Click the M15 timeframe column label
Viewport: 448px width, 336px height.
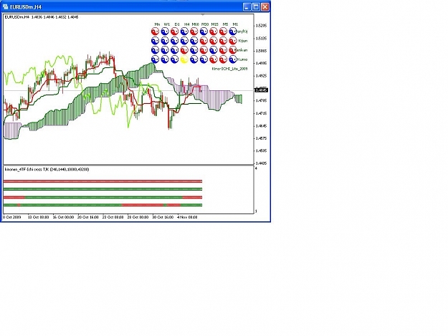[x=214, y=24]
